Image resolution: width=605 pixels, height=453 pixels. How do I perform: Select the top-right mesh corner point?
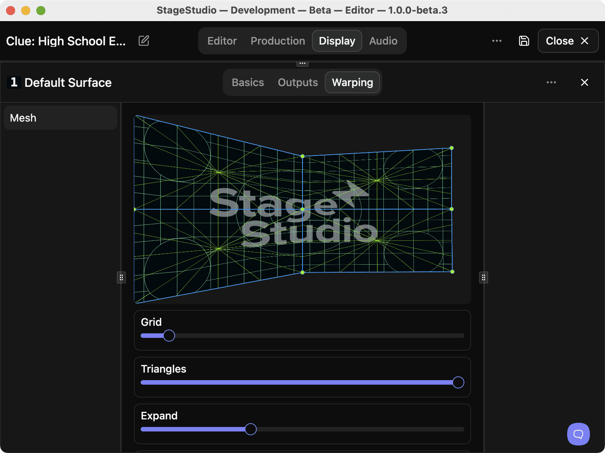451,148
